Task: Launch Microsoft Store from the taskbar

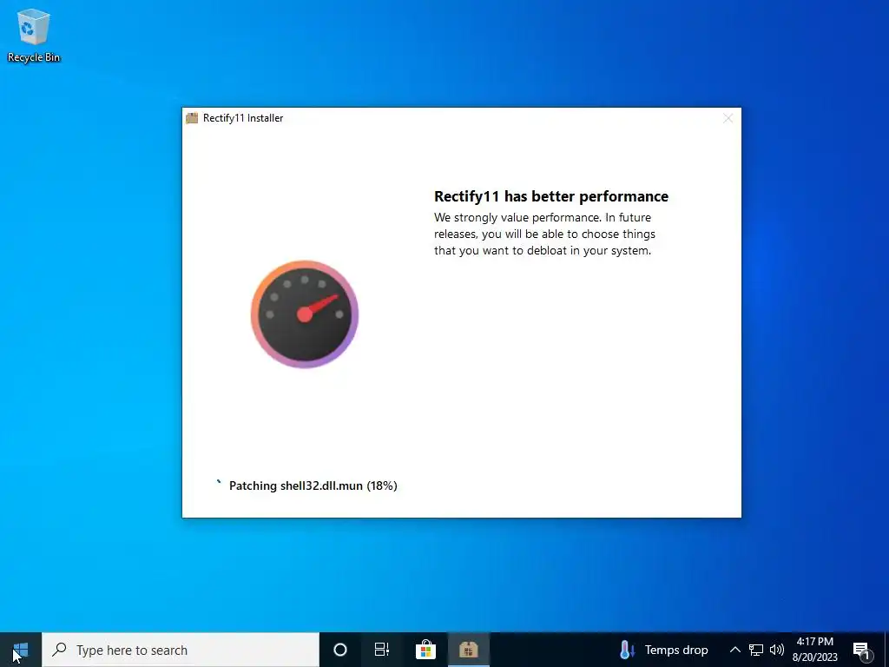Action: [x=425, y=650]
